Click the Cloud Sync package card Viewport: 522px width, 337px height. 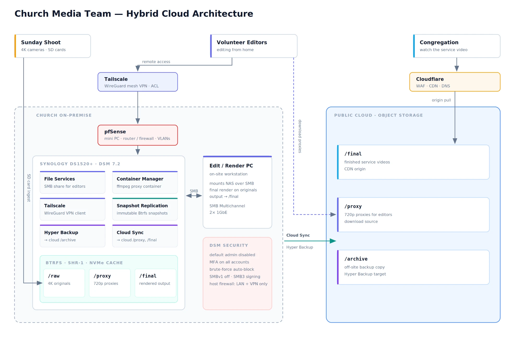(x=145, y=236)
